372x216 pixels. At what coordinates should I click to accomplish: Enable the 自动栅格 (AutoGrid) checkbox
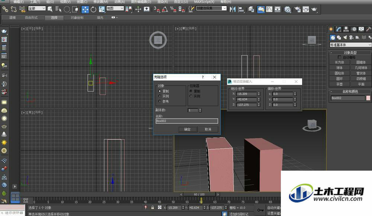tap(339, 57)
